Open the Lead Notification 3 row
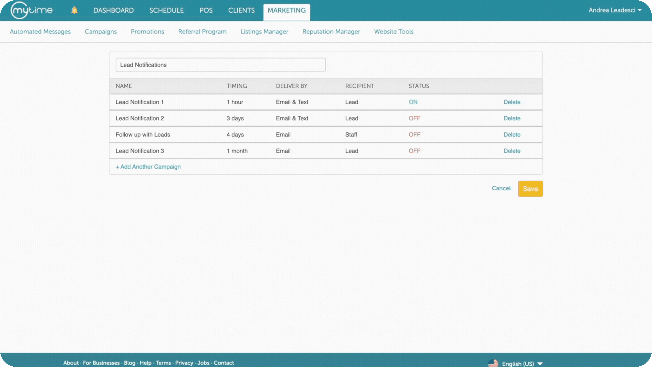This screenshot has width=652, height=367. 326,151
